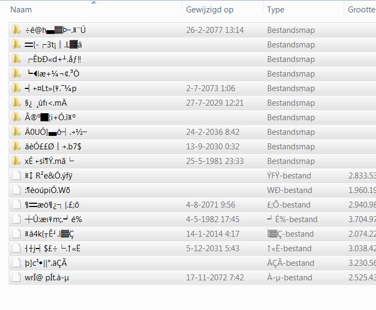Click file icon of the 14-1-2014 file
376x310 pixels.
pos(16,234)
